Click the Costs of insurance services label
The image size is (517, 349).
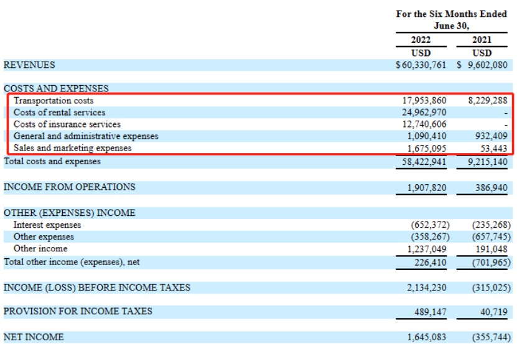(x=67, y=124)
